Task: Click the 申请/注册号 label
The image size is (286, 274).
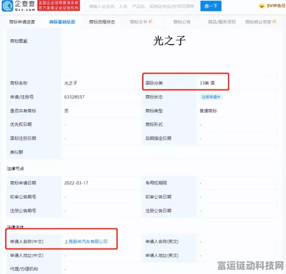Action: (22, 97)
